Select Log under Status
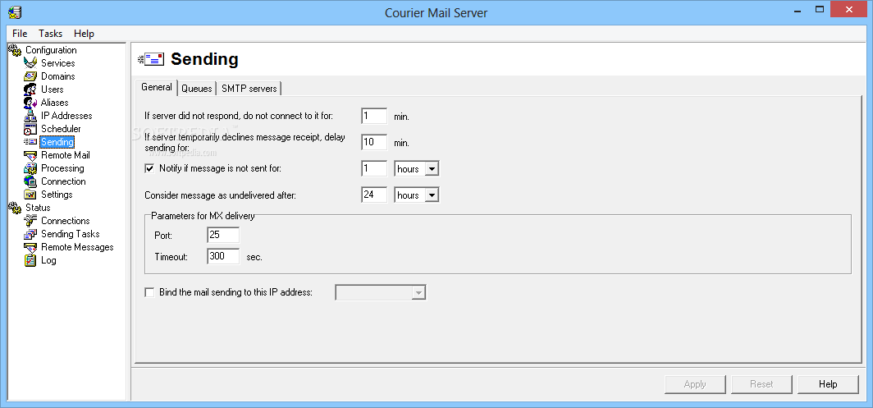Viewport: 873px width, 408px height. [48, 260]
